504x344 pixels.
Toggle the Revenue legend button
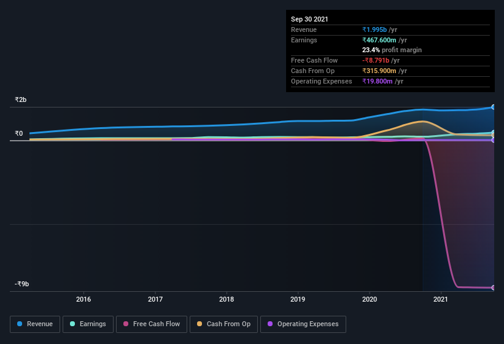click(x=35, y=324)
